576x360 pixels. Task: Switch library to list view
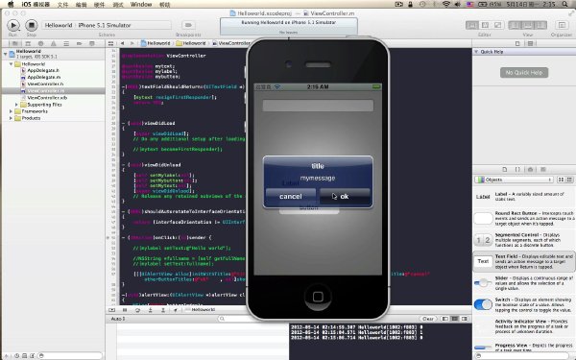569,180
